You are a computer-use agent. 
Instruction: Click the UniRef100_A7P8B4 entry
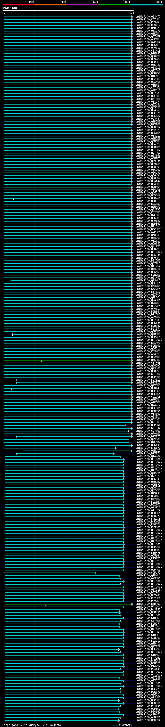click(x=148, y=42)
